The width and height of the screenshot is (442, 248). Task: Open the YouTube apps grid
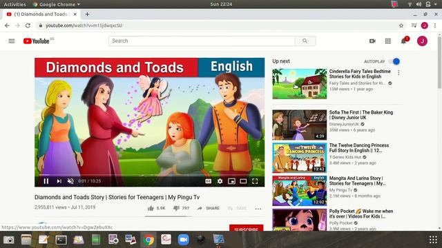(x=388, y=41)
